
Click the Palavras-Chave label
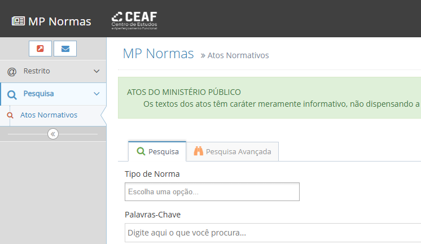[153, 215]
